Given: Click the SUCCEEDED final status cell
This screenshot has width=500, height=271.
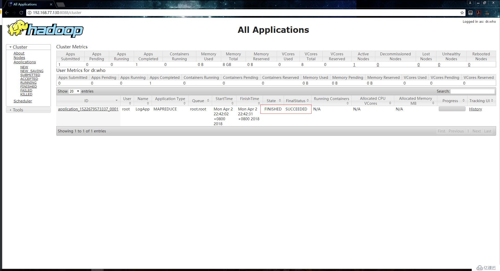Looking at the screenshot, I should 296,109.
